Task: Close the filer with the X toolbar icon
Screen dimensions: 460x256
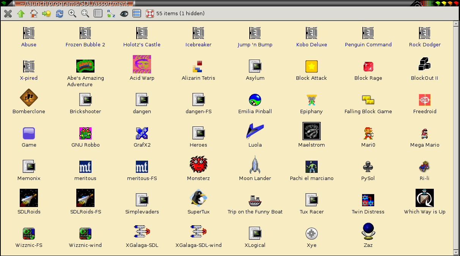Action: tap(8, 14)
